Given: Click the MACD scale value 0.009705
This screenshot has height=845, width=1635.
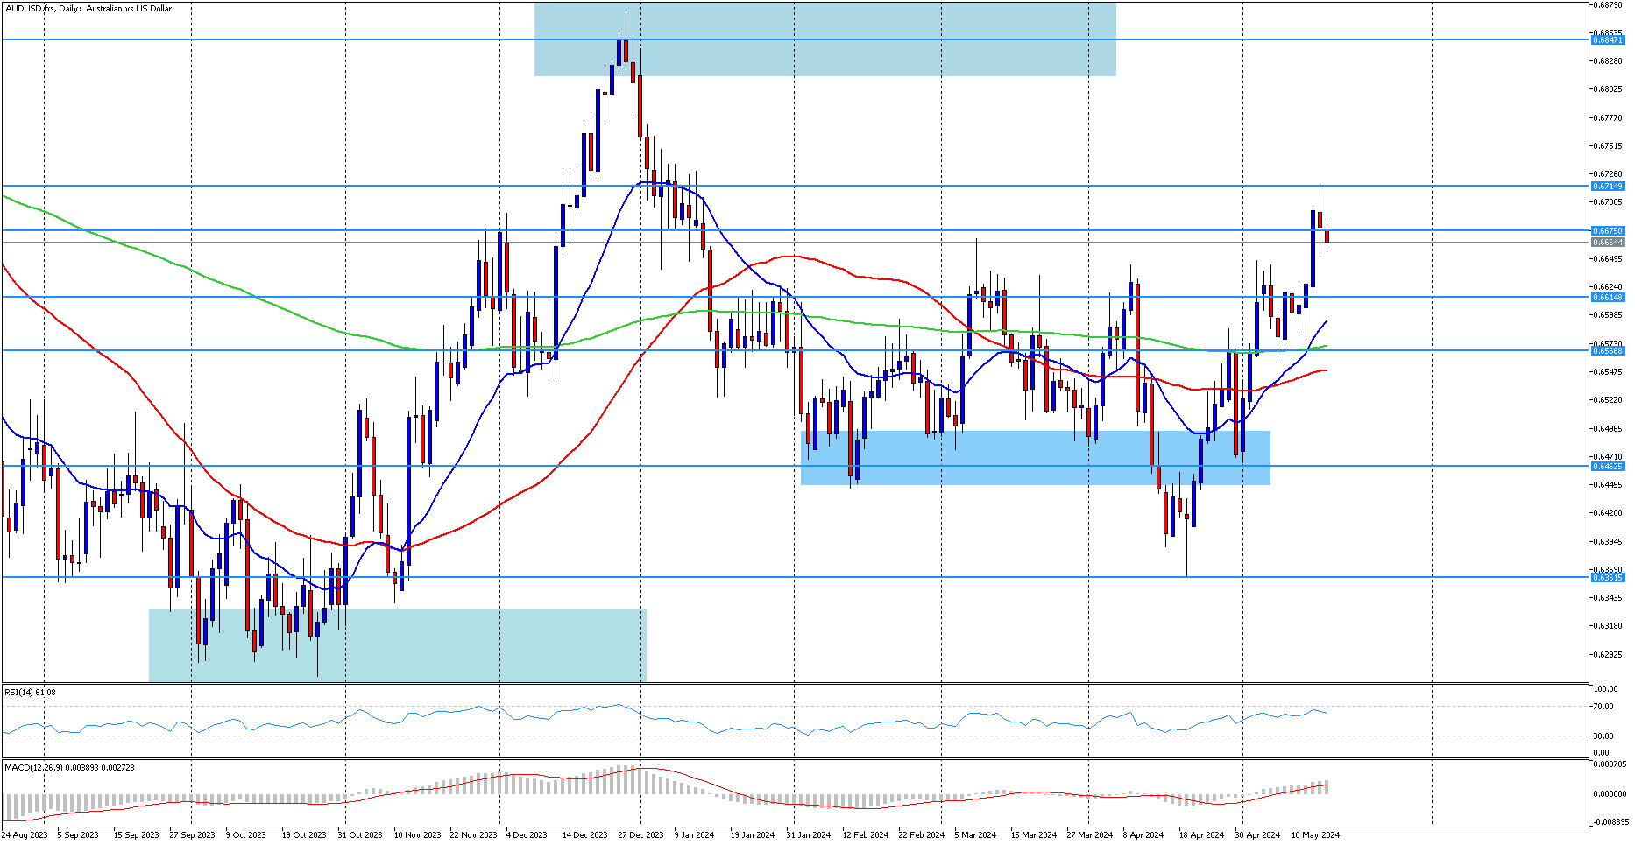Looking at the screenshot, I should tap(1609, 764).
